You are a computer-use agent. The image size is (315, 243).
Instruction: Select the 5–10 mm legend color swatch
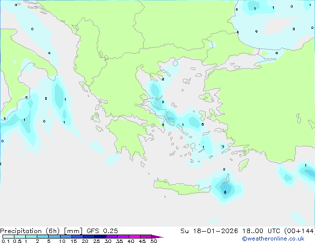[54, 237]
